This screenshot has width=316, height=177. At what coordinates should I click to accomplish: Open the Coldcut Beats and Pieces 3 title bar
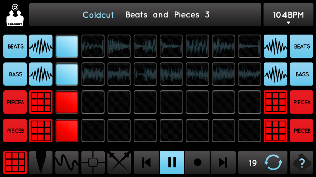145,15
